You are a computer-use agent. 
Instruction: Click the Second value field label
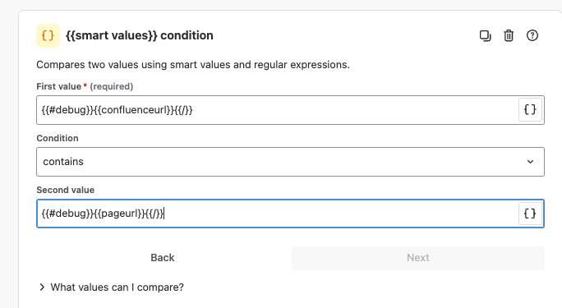(x=66, y=191)
